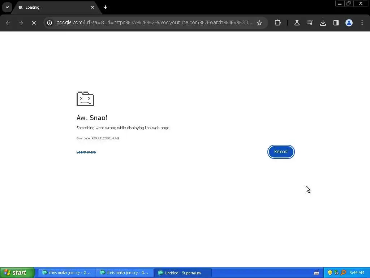
Task: Open the media controls icon
Action: tap(310, 23)
